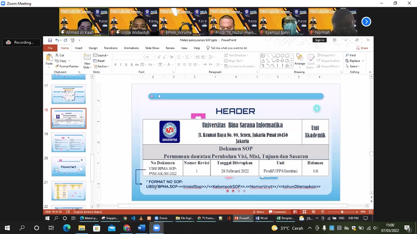Screen dimensions: 417x234
Task: Click the Zoom out minus button
Action: 329,212
